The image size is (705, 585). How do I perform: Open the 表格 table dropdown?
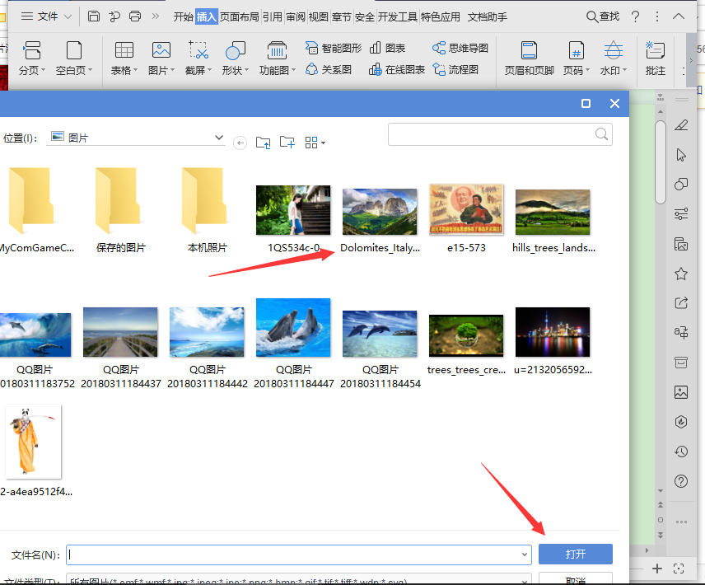(124, 58)
